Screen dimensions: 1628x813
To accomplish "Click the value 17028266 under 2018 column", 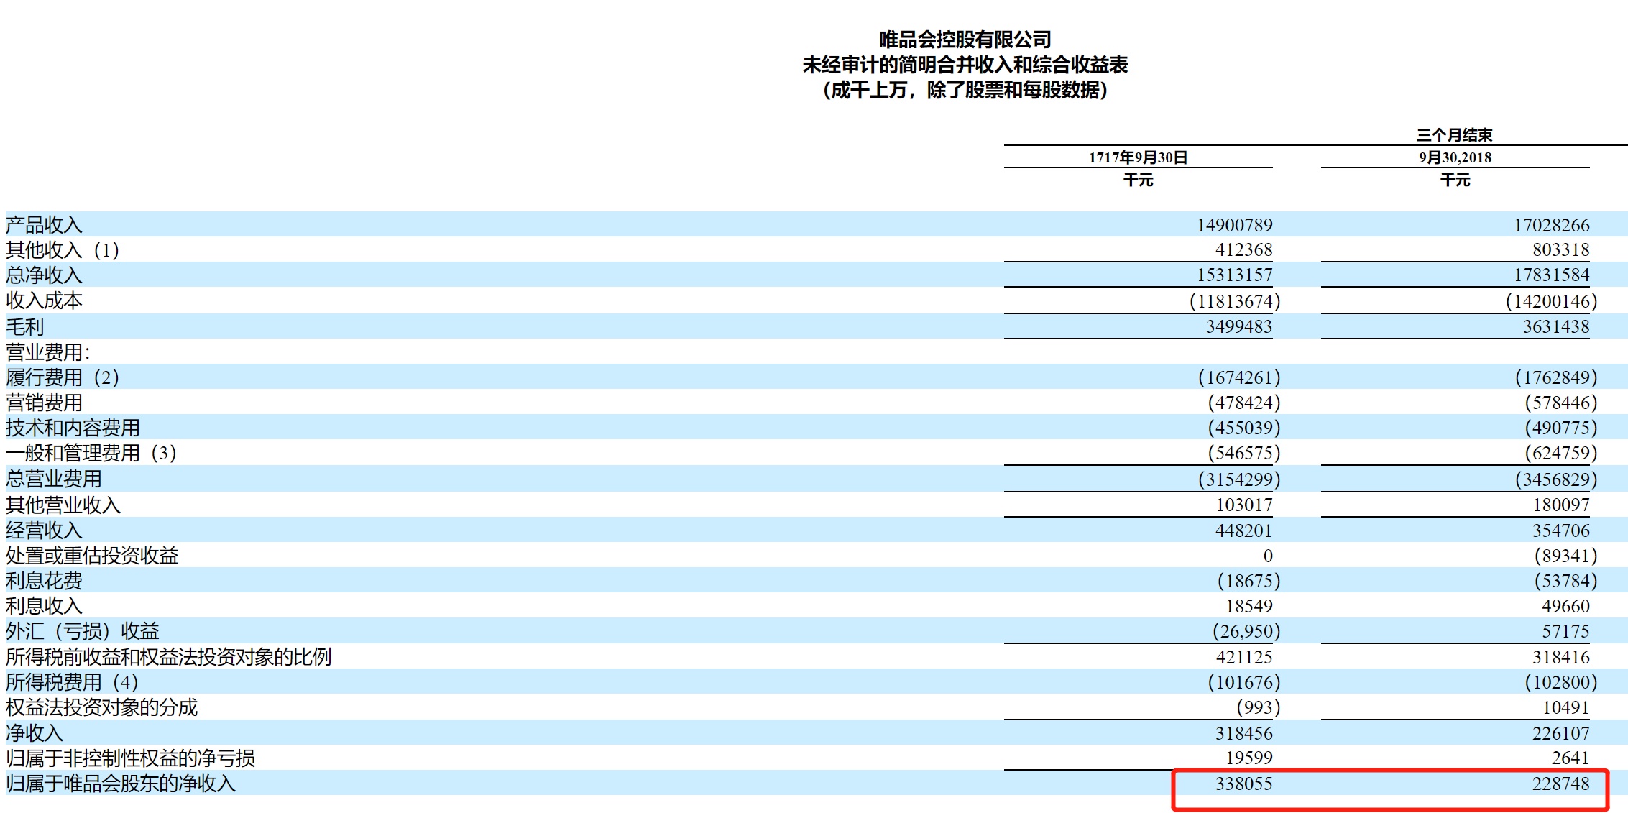I will 1551,225.
